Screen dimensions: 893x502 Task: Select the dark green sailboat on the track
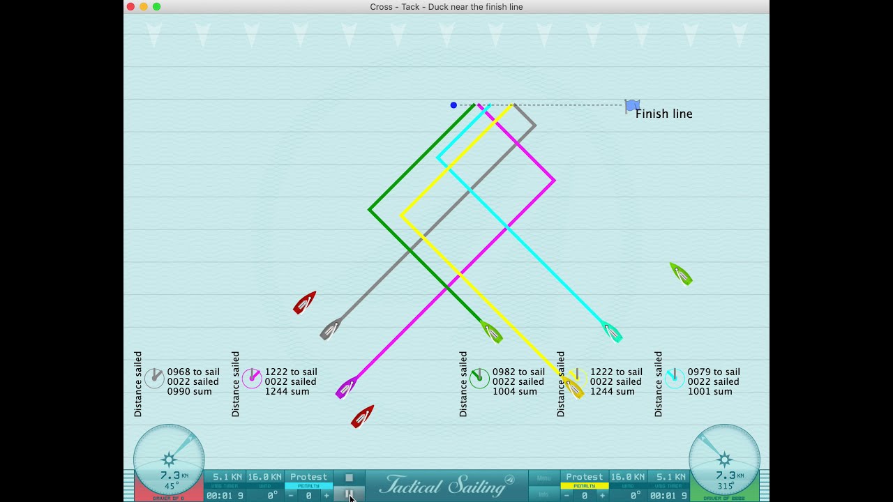click(x=492, y=332)
